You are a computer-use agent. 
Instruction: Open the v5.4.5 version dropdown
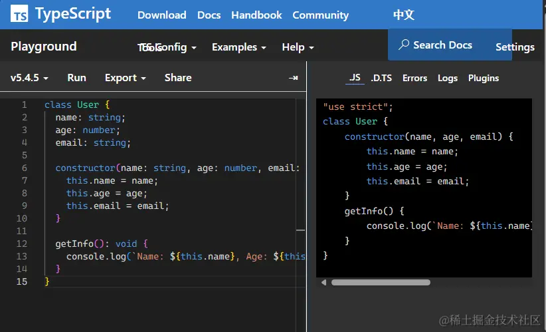29,77
